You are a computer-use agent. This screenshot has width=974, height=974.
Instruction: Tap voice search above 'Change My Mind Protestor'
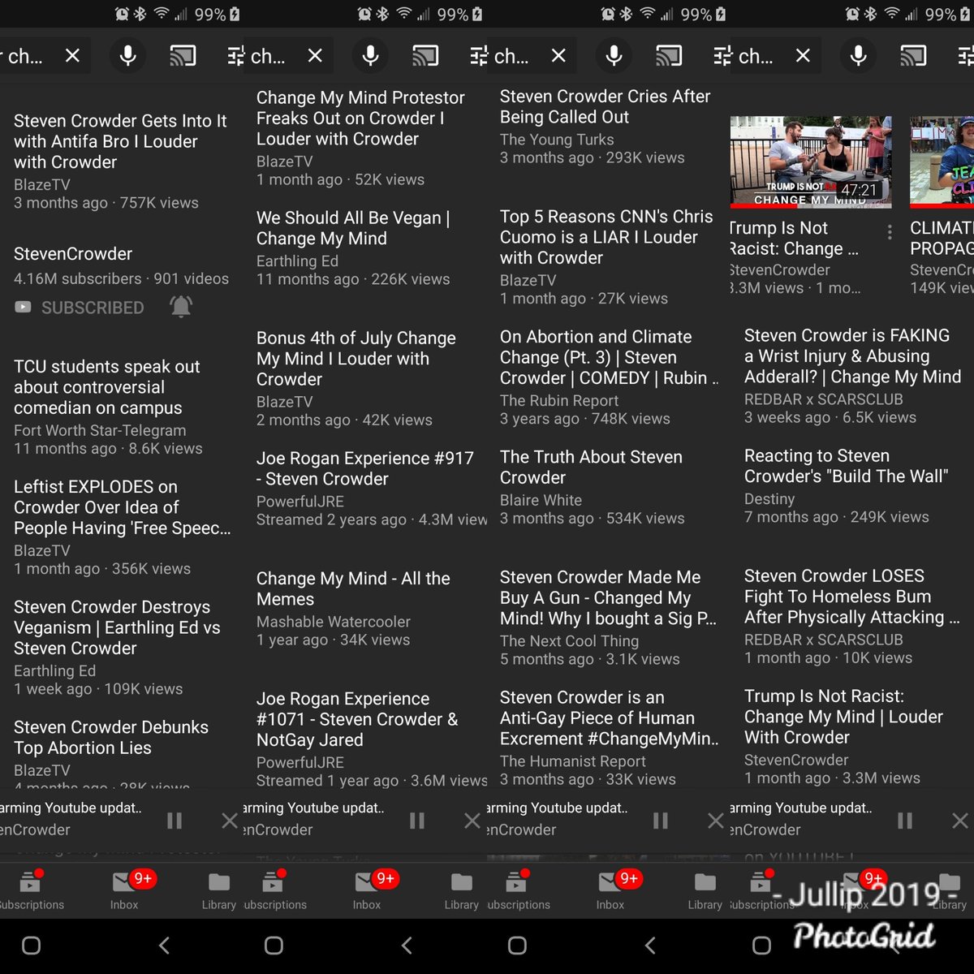tap(370, 55)
